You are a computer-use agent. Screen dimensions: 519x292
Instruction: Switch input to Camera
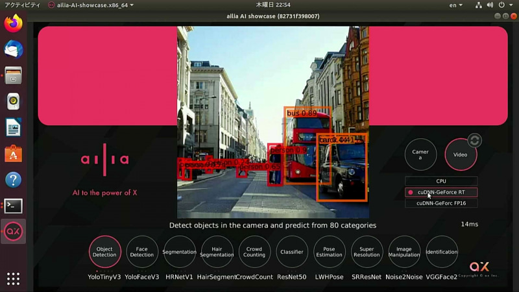[x=420, y=154]
